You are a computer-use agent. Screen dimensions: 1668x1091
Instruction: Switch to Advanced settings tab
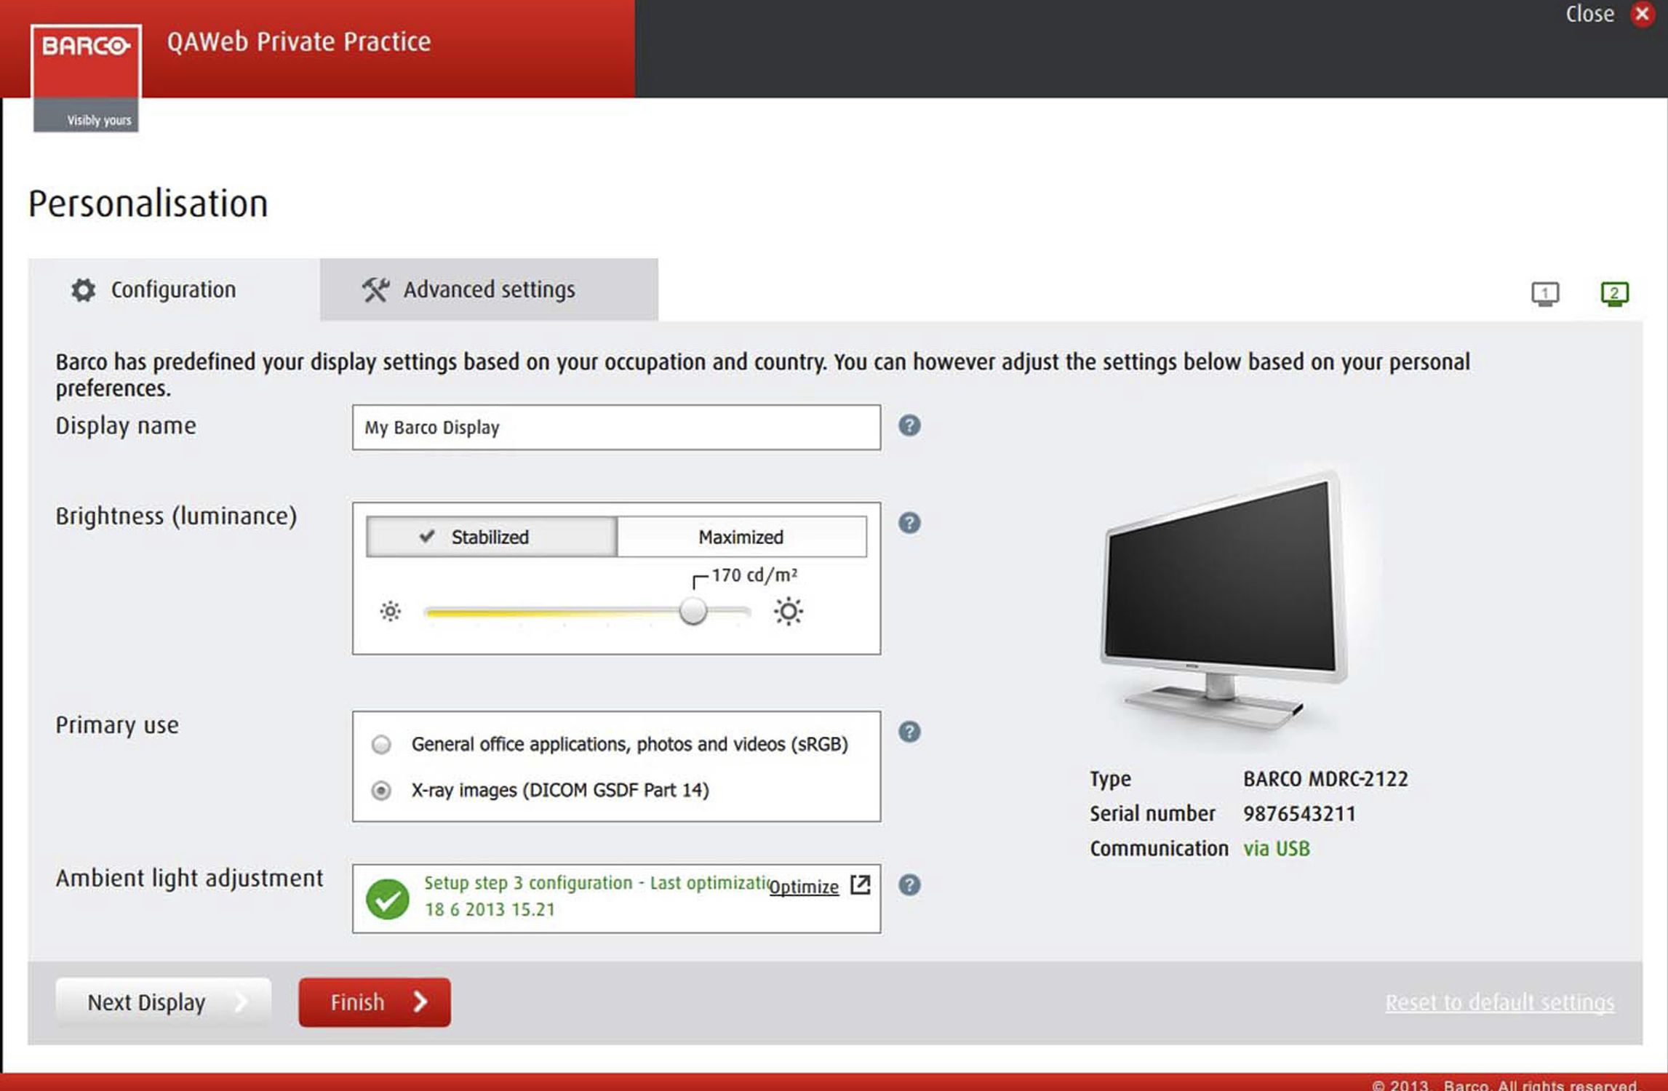(489, 289)
